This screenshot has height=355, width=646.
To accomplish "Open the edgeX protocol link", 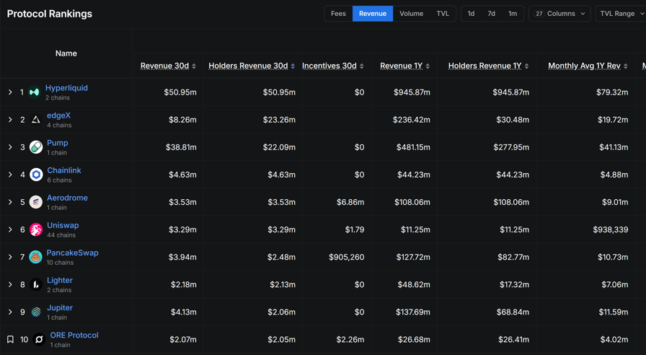I will click(58, 115).
